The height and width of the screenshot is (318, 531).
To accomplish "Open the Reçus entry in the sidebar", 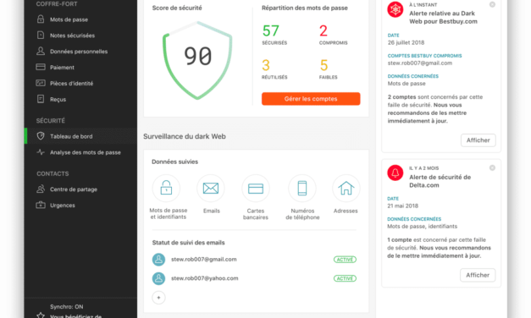I will tap(58, 100).
